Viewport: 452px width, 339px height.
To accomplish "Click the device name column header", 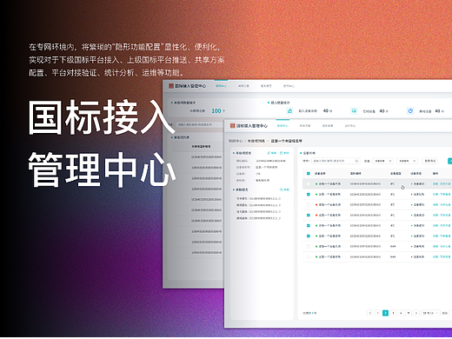I will pos(320,174).
